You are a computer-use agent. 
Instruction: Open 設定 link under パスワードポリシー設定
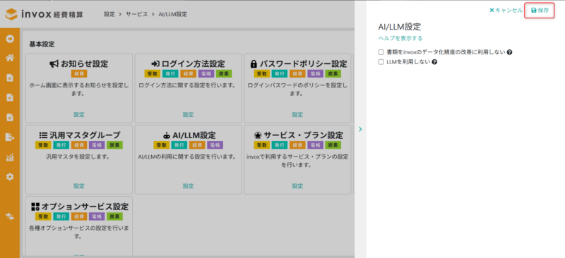tap(297, 115)
